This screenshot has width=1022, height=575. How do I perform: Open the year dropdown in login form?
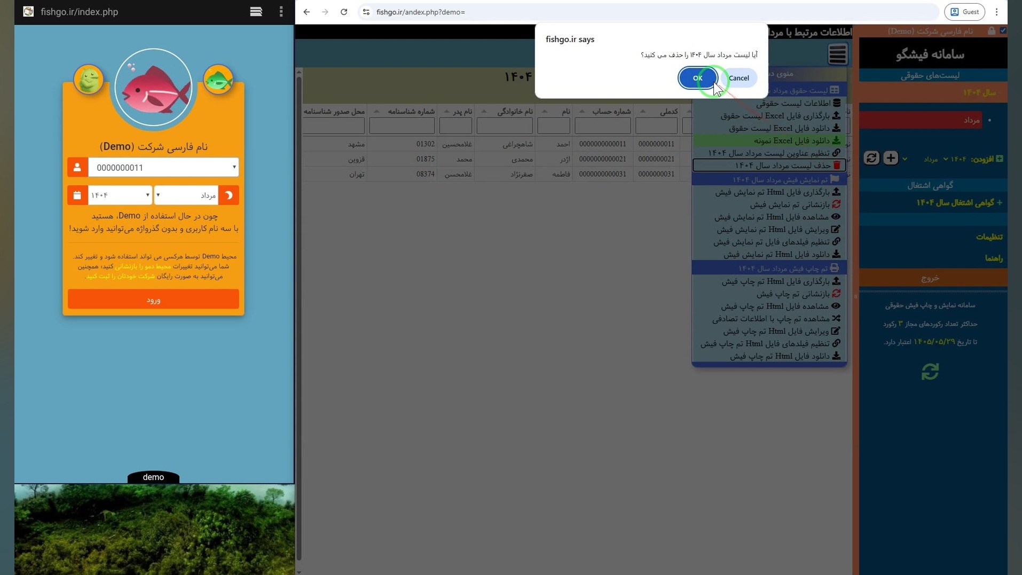click(x=120, y=195)
